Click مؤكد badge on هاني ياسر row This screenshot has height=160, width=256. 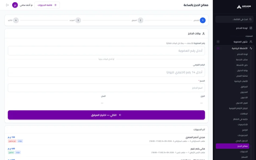(18, 153)
